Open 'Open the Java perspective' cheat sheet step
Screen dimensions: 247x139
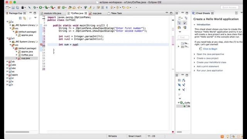pos(210,54)
